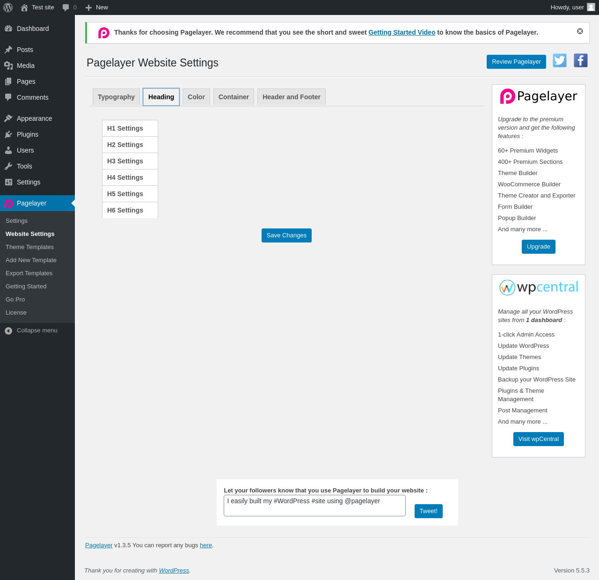Viewport: 599px width, 580px height.
Task: Click the WordPress footer link
Action: coord(174,571)
